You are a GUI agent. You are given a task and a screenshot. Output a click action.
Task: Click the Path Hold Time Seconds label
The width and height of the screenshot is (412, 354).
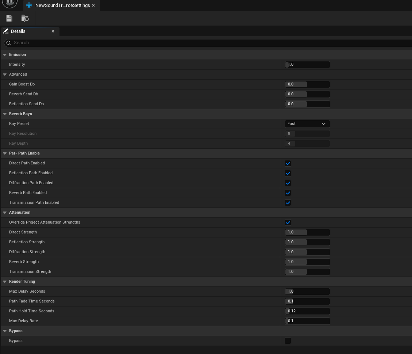tap(31, 311)
